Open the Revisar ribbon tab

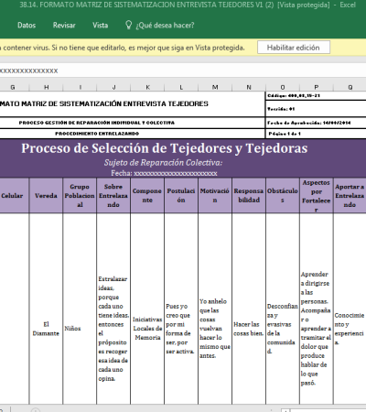[x=64, y=26]
